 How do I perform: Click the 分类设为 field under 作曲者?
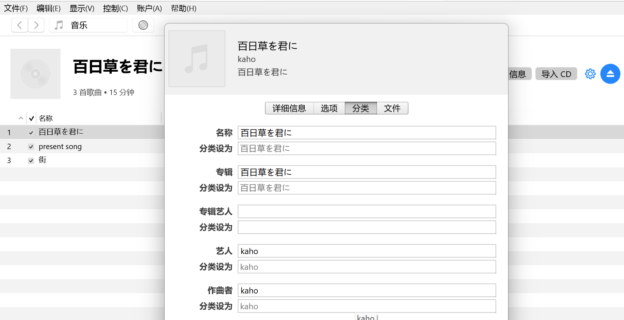click(367, 306)
